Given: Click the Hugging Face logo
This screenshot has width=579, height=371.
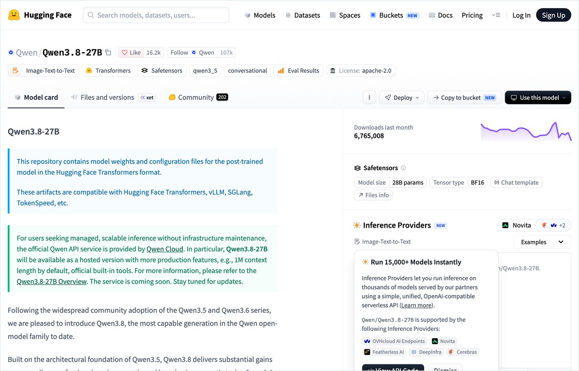Looking at the screenshot, I should tap(40, 15).
